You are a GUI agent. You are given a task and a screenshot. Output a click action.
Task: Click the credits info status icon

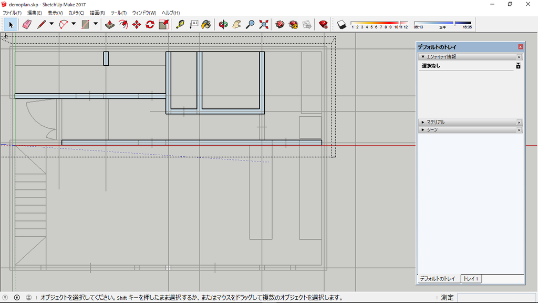[x=17, y=298]
